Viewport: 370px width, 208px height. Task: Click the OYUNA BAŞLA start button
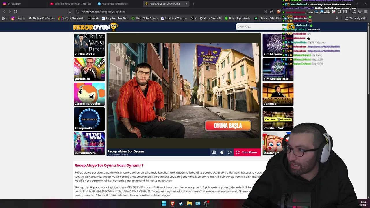(228, 126)
